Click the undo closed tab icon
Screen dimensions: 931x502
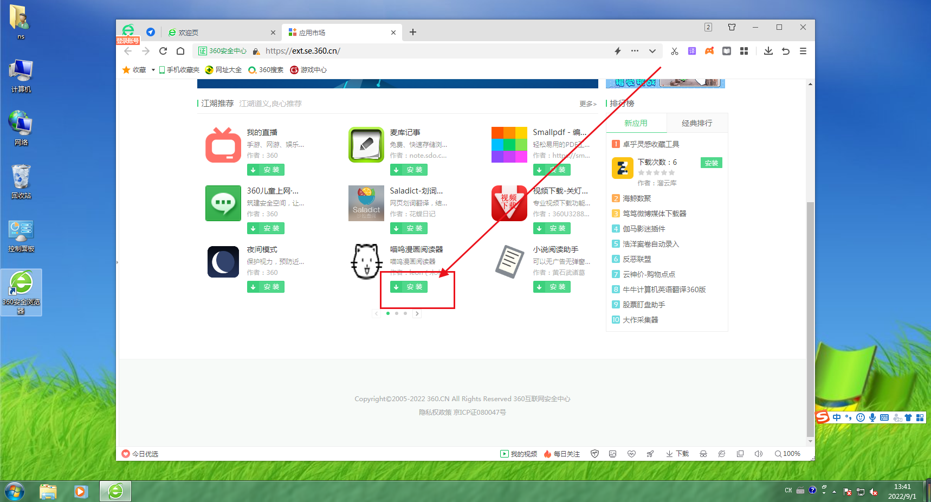click(x=786, y=51)
